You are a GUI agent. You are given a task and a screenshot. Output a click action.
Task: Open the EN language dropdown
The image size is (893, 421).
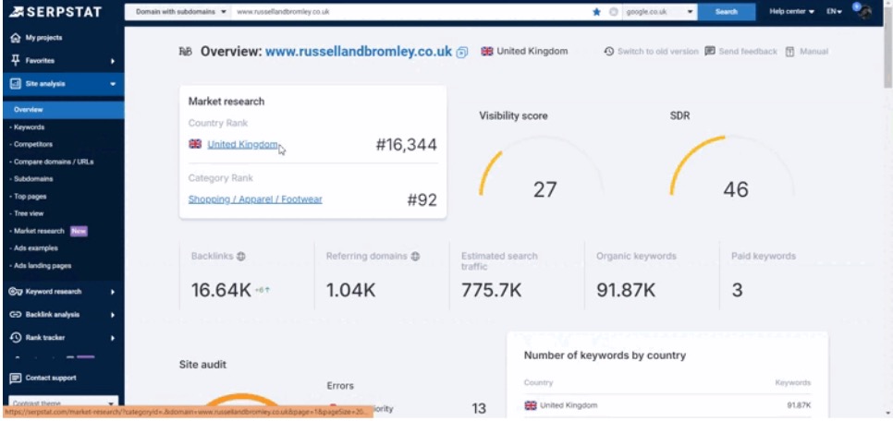(x=835, y=11)
